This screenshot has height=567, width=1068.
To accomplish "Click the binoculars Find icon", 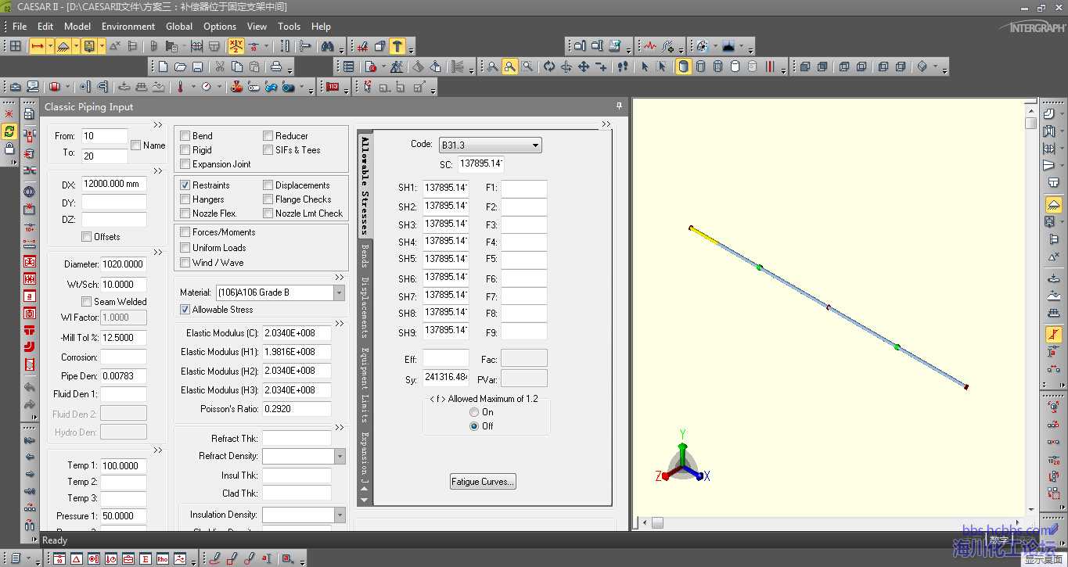I will [x=328, y=46].
